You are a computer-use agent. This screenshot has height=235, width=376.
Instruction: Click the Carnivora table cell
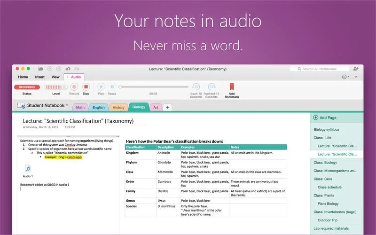(168, 183)
